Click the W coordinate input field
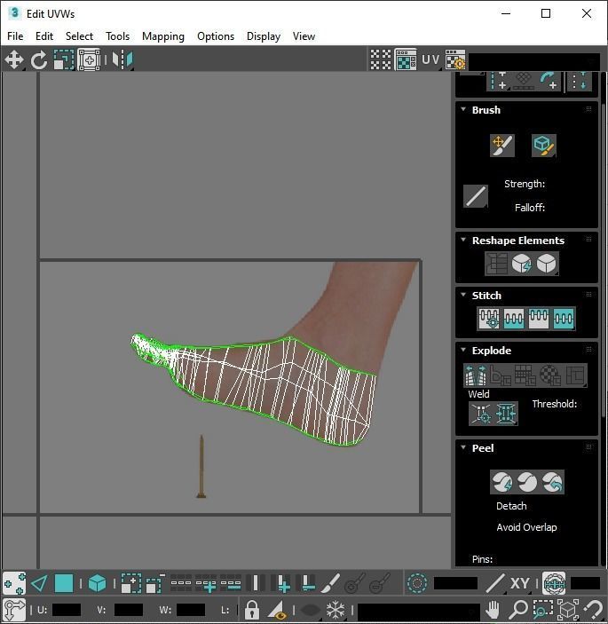This screenshot has height=624, width=608. (191, 610)
